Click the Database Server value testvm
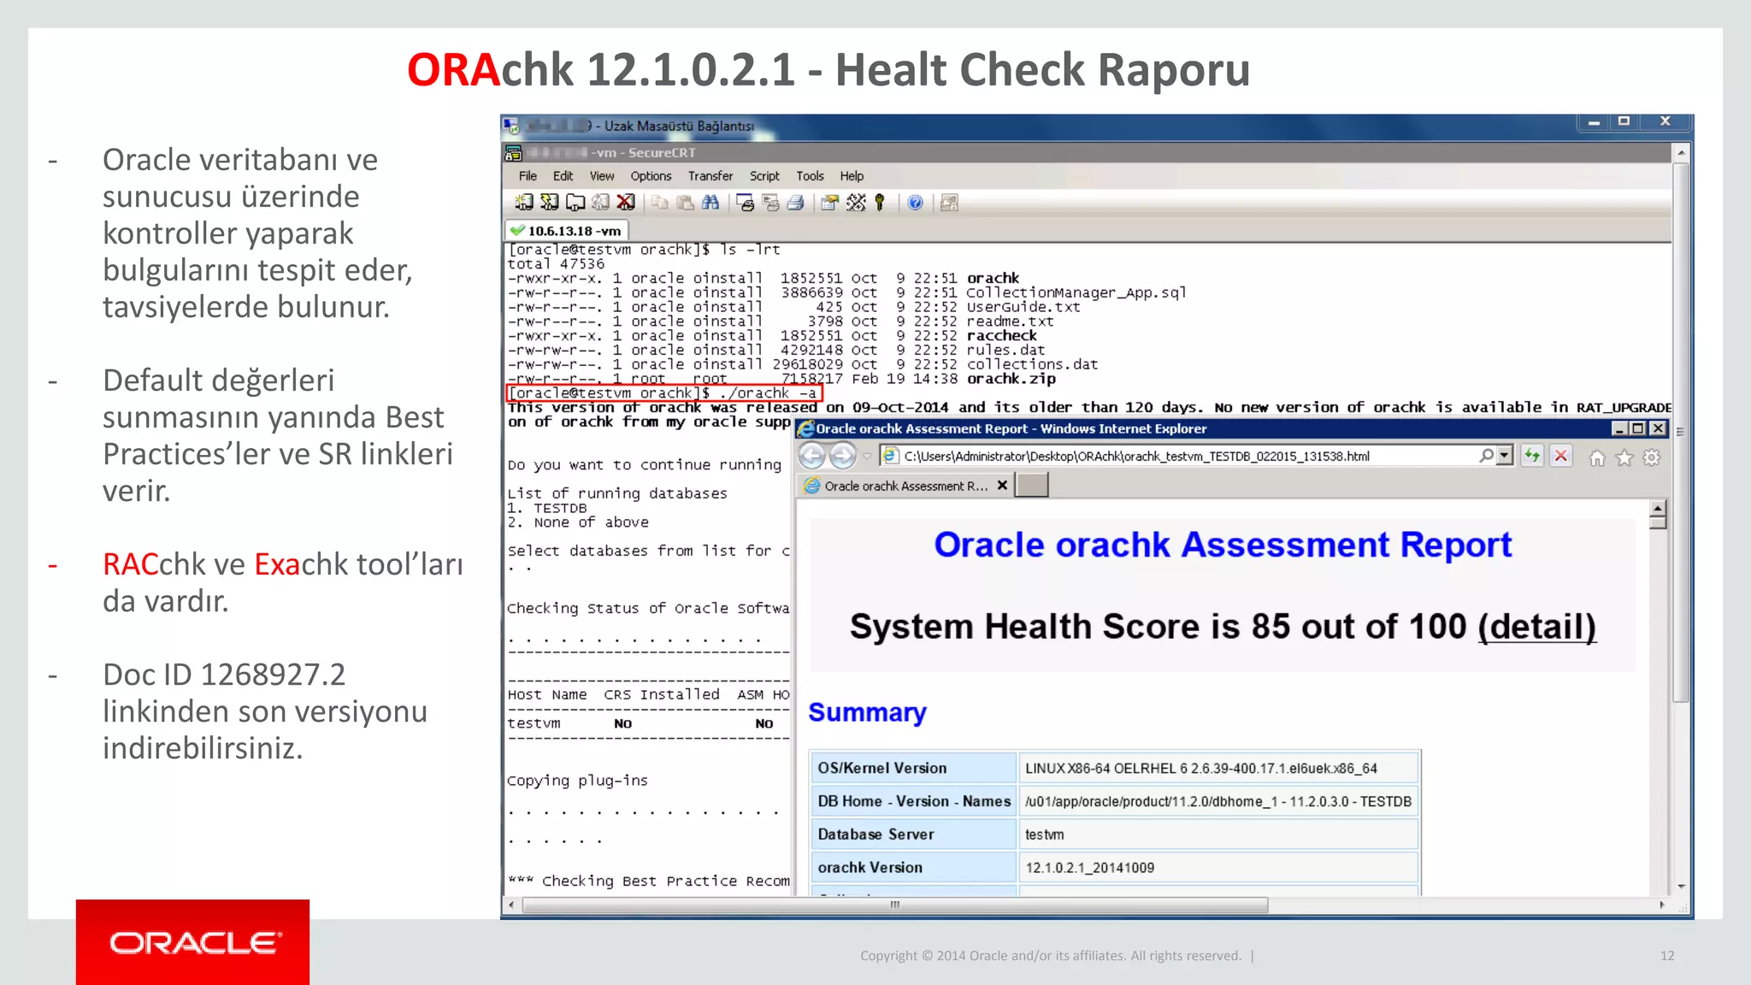 coord(1045,835)
